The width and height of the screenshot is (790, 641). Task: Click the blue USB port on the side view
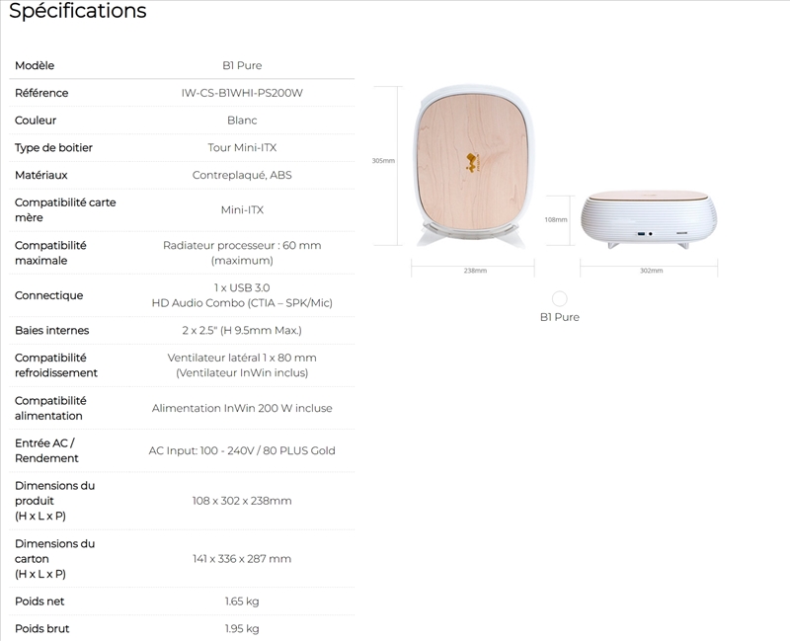tap(639, 233)
